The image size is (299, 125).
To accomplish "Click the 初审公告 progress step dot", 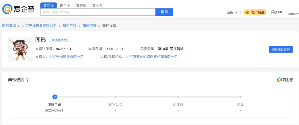I will pyautogui.click(x=115, y=97).
